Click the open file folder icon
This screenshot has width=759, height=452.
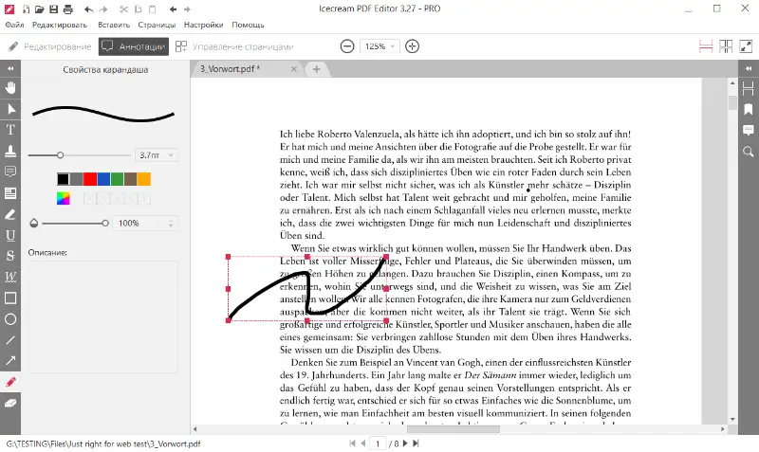tap(40, 9)
